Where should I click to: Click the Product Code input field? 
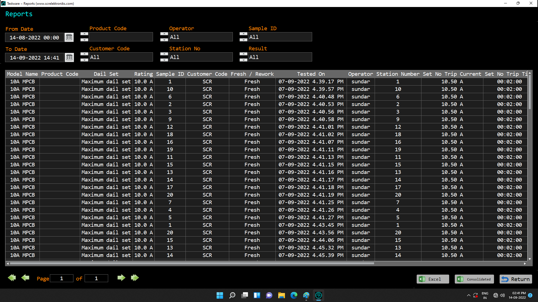(121, 37)
